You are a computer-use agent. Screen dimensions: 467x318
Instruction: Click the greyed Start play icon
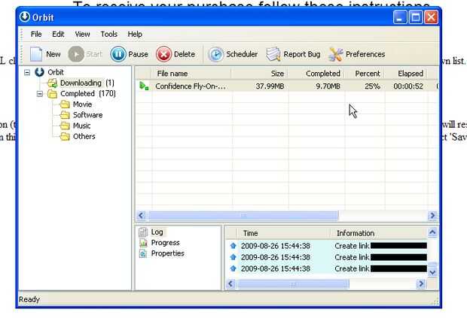pyautogui.click(x=76, y=54)
